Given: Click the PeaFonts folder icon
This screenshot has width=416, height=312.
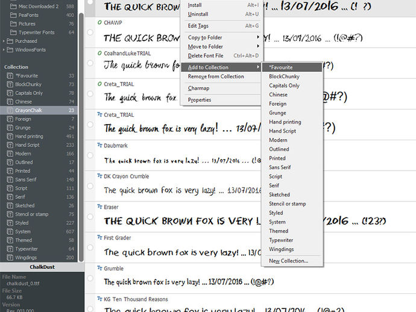Looking at the screenshot, I should pyautogui.click(x=13, y=15).
